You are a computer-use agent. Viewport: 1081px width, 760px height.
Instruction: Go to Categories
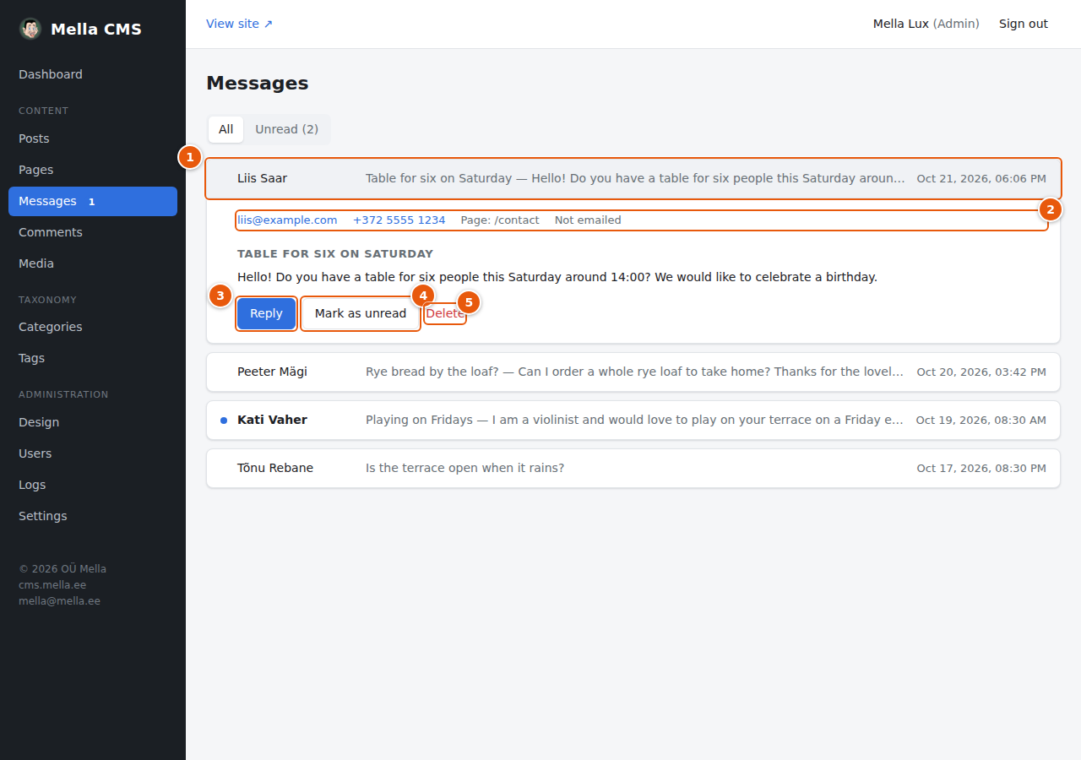tap(93, 327)
